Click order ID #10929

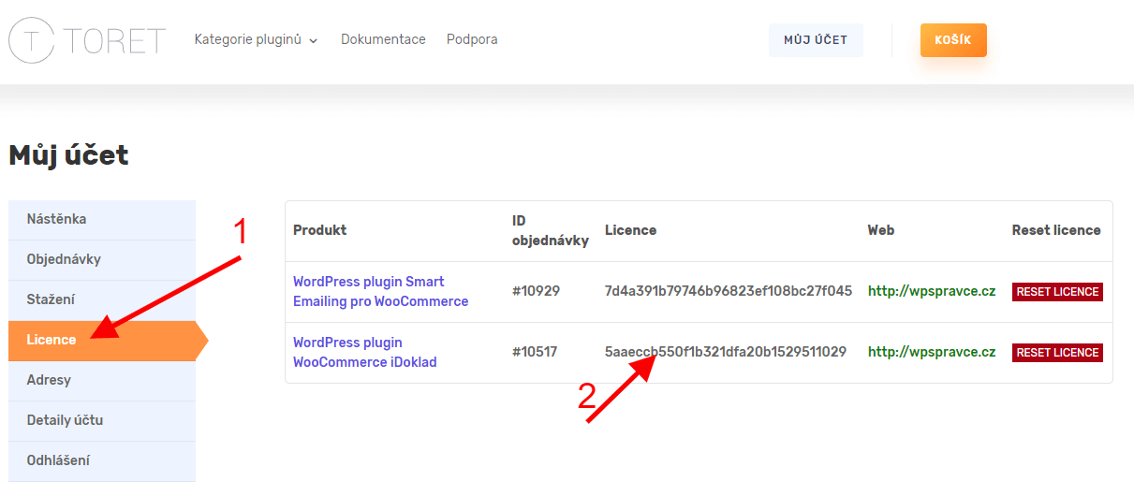[536, 291]
